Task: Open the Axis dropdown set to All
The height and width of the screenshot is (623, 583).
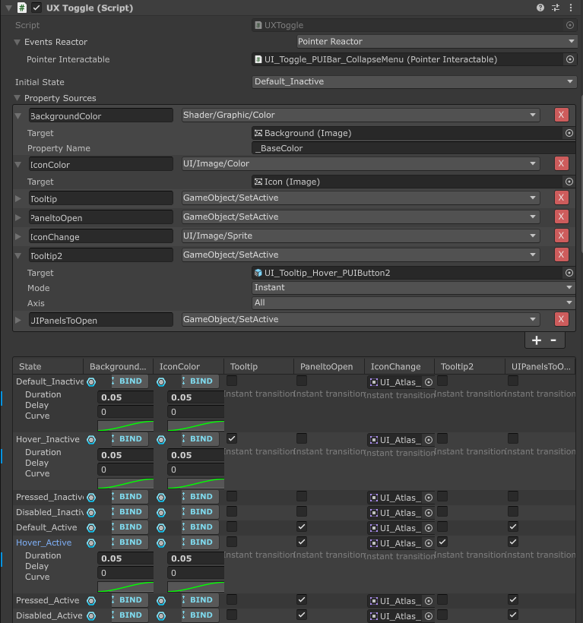Action: pyautogui.click(x=413, y=302)
